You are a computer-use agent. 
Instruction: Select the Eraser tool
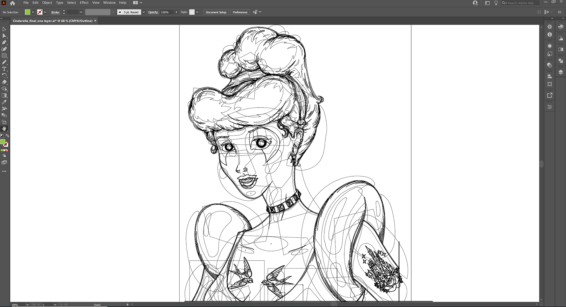[x=4, y=82]
